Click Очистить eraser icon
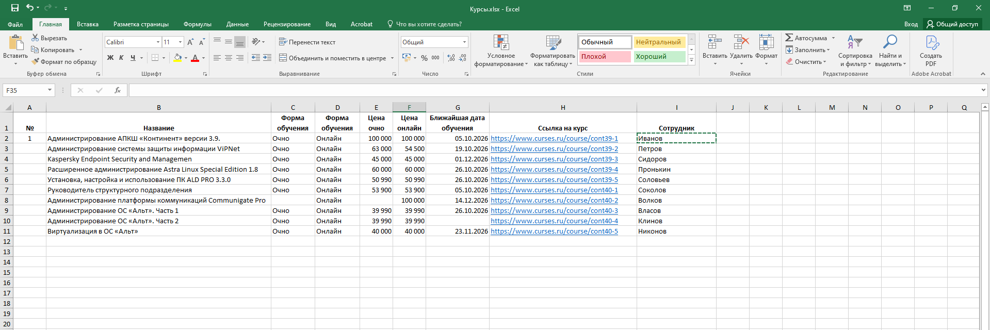Screen dimensions: 990x330 pyautogui.click(x=789, y=61)
